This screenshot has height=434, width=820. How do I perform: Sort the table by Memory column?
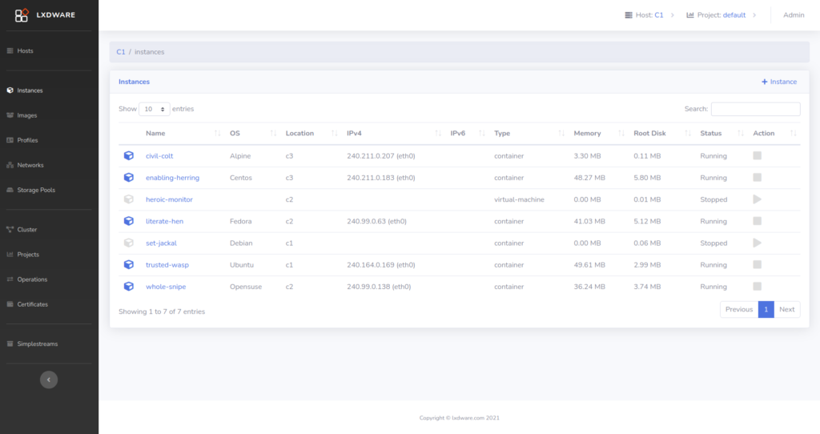(x=598, y=134)
